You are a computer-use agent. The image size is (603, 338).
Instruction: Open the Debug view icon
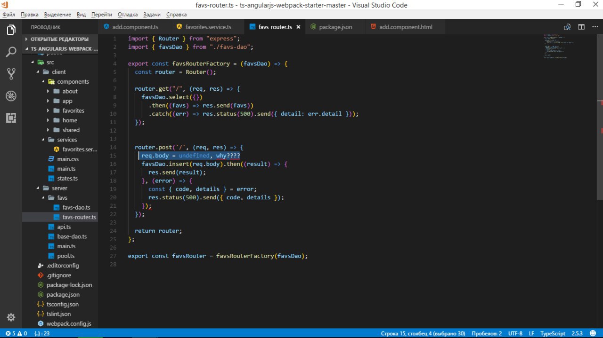tap(11, 96)
